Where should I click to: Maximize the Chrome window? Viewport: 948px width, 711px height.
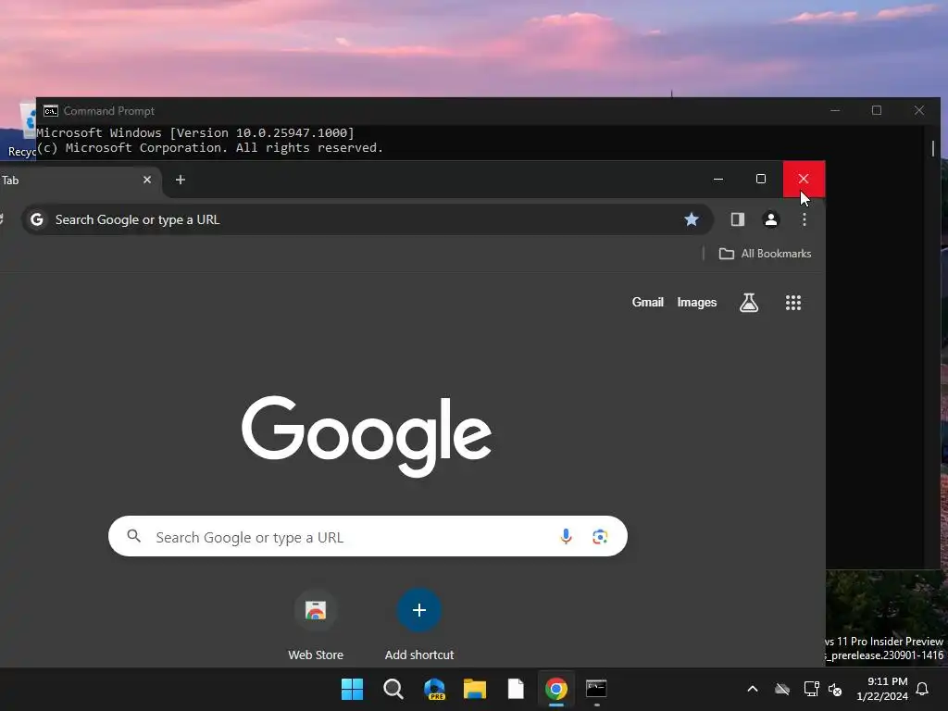pos(761,179)
